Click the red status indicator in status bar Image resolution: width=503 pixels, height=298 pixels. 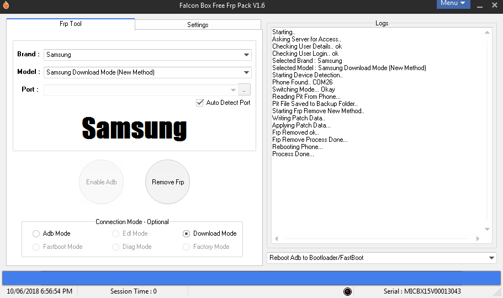[347, 291]
